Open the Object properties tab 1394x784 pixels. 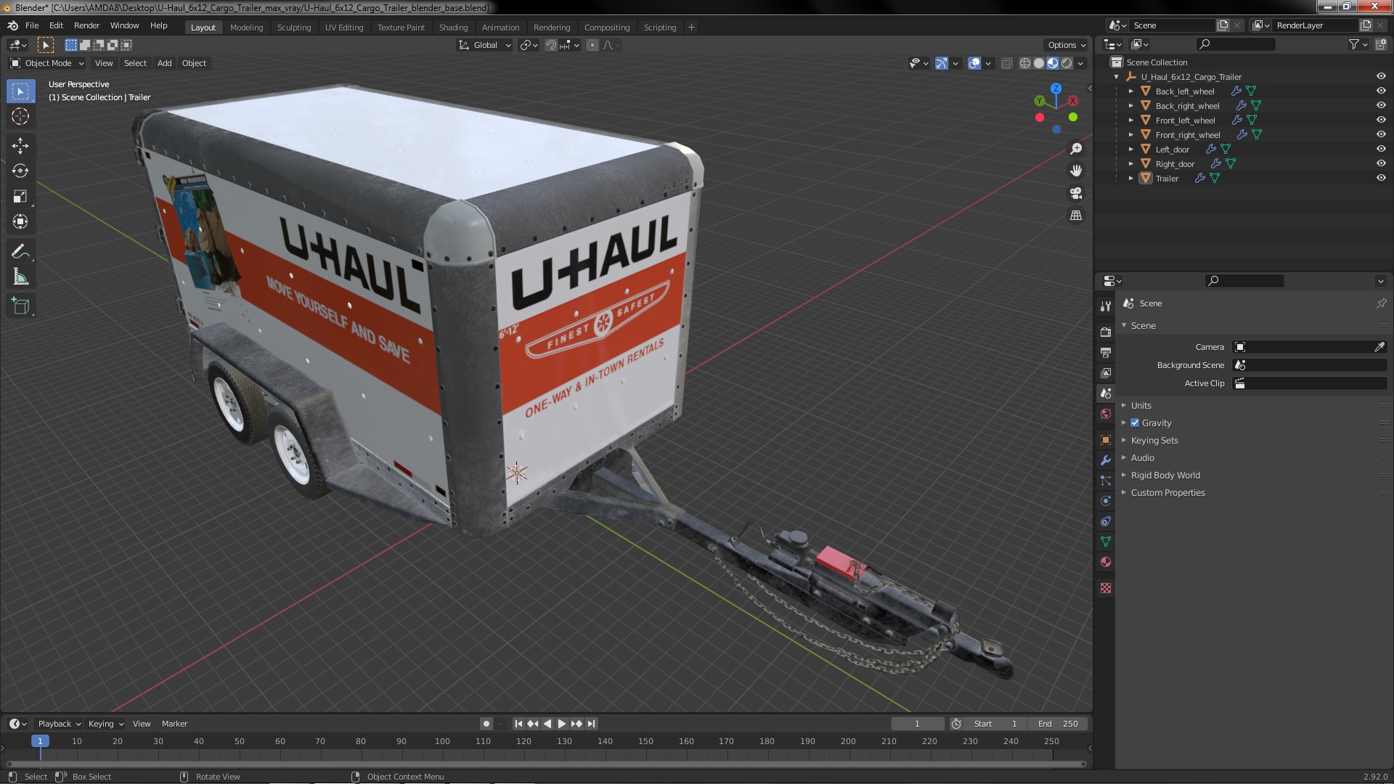click(x=1106, y=440)
